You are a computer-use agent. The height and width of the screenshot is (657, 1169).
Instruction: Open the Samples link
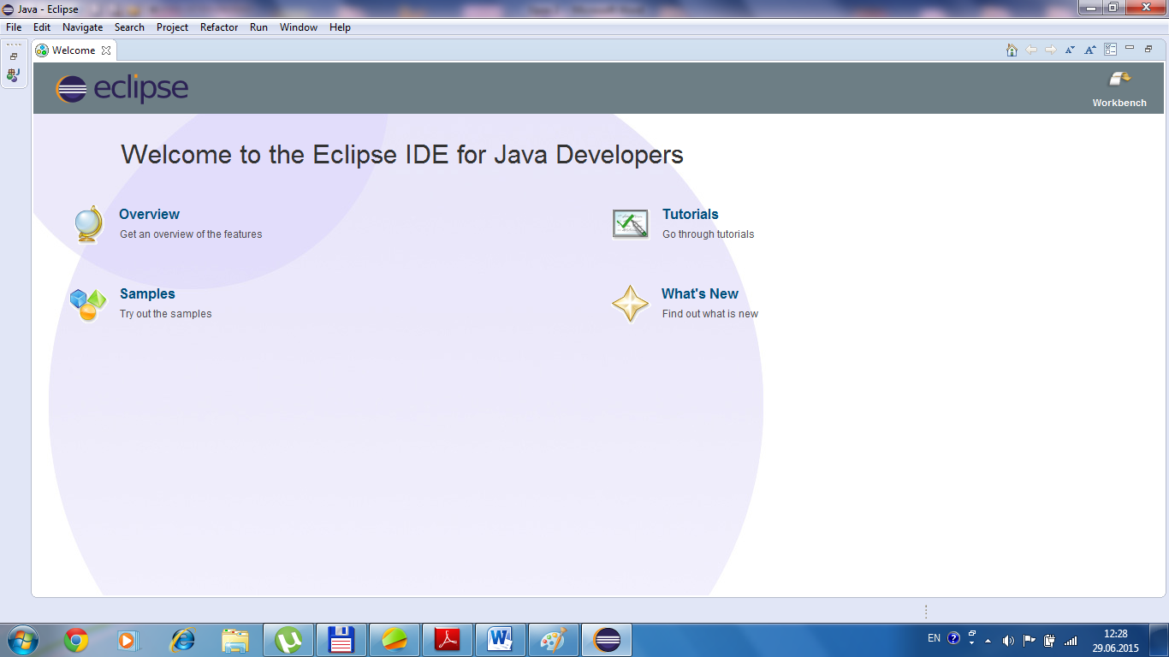pos(147,293)
